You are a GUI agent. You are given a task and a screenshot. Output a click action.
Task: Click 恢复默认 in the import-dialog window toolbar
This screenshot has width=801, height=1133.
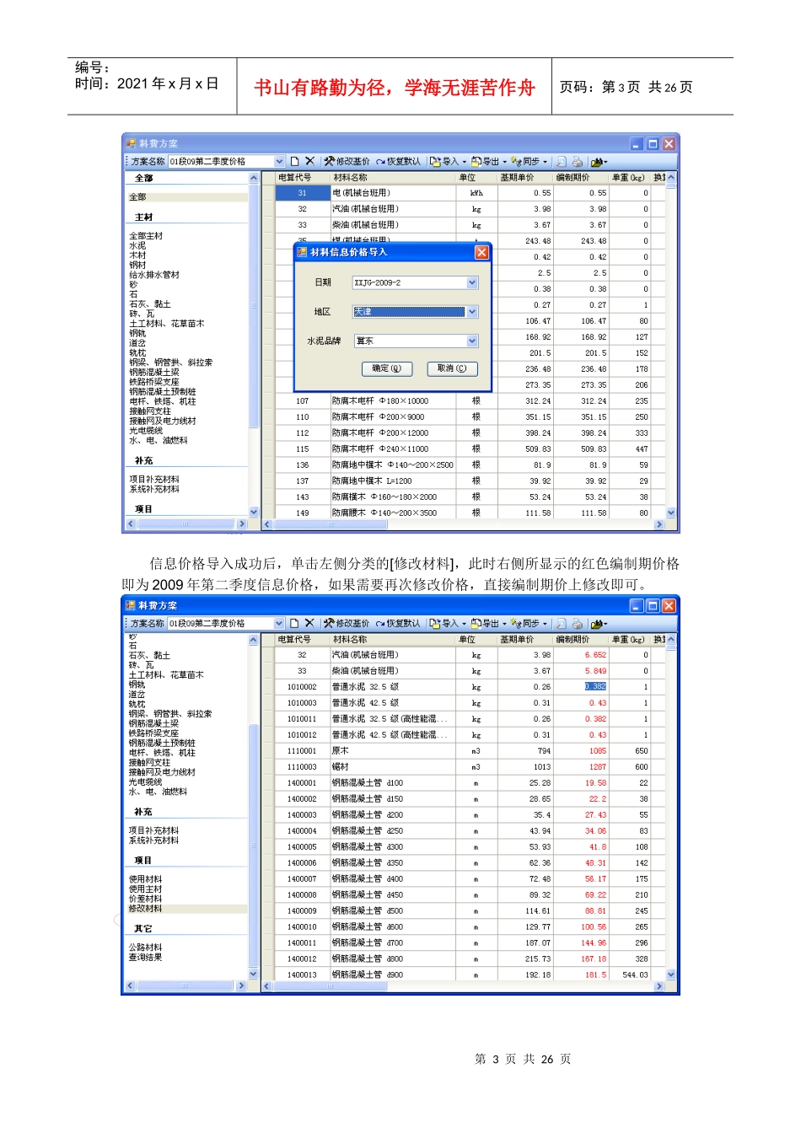(x=398, y=161)
